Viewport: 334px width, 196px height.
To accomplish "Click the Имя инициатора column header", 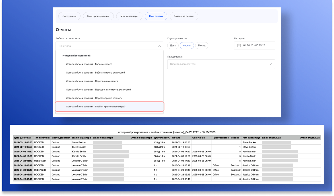I will pyautogui.click(x=81, y=138).
